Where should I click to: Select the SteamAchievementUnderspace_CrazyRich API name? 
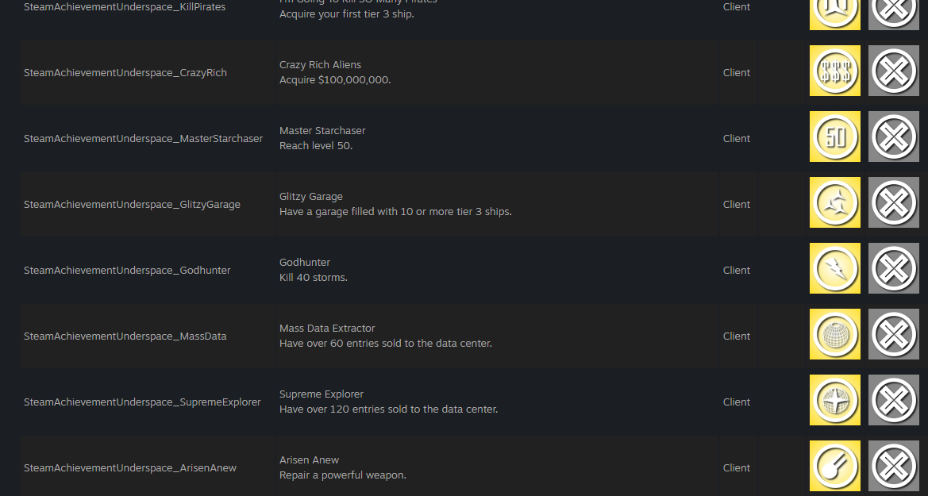pyautogui.click(x=125, y=73)
